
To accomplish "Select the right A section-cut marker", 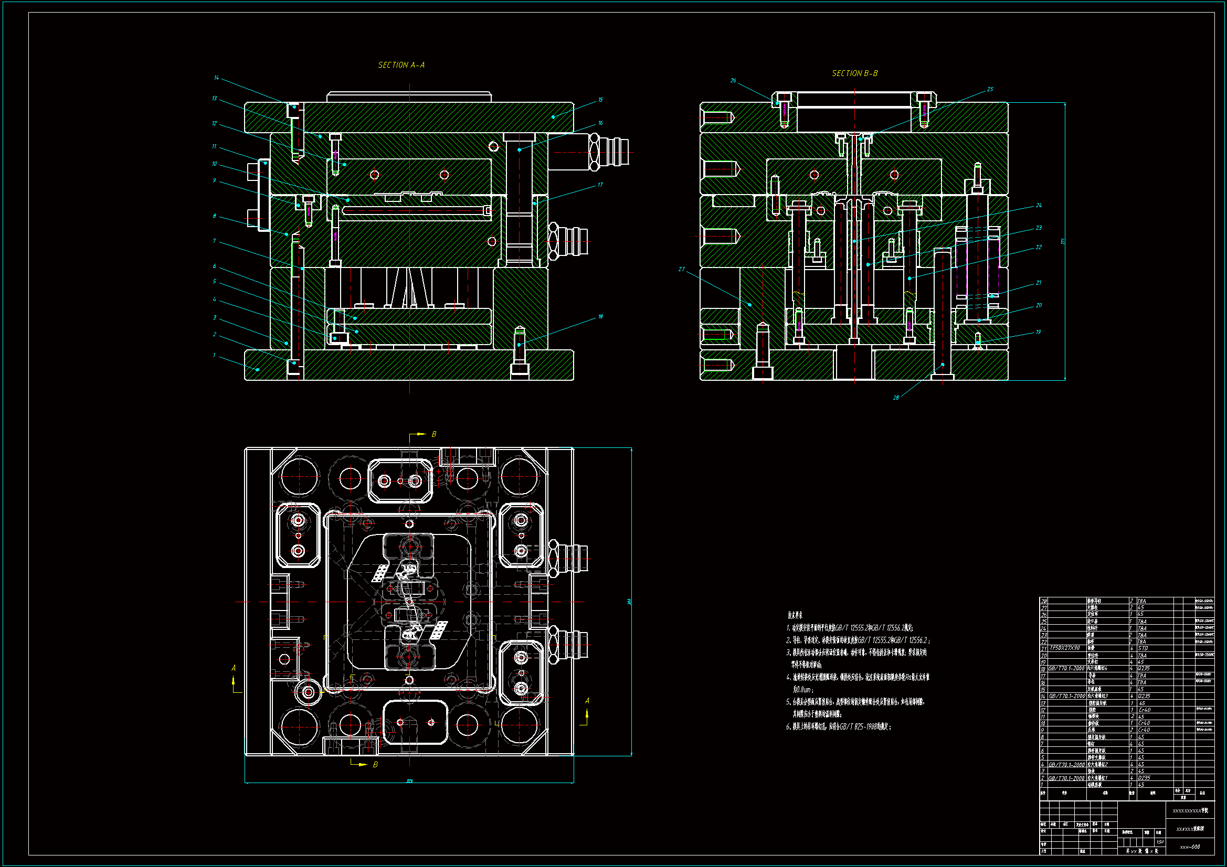I will (587, 701).
